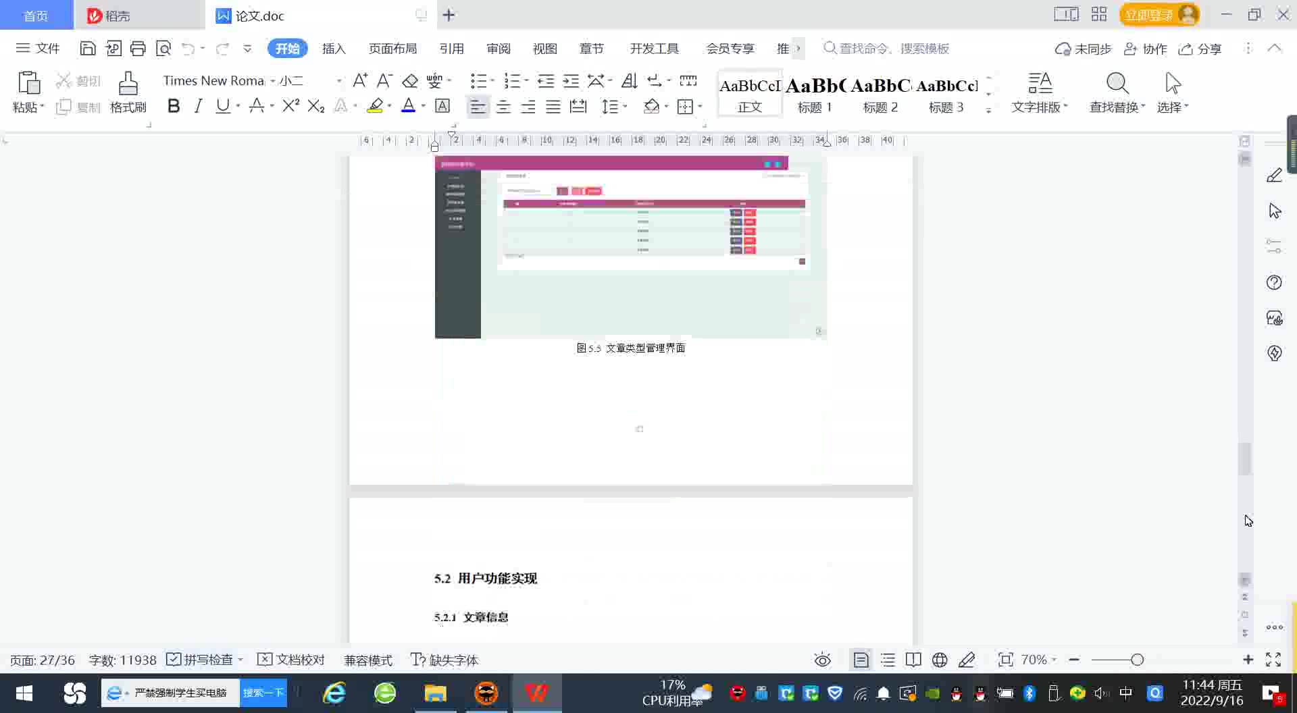Screen dimensions: 1297x713
Task: Expand line spacing dropdown
Action: 625,107
